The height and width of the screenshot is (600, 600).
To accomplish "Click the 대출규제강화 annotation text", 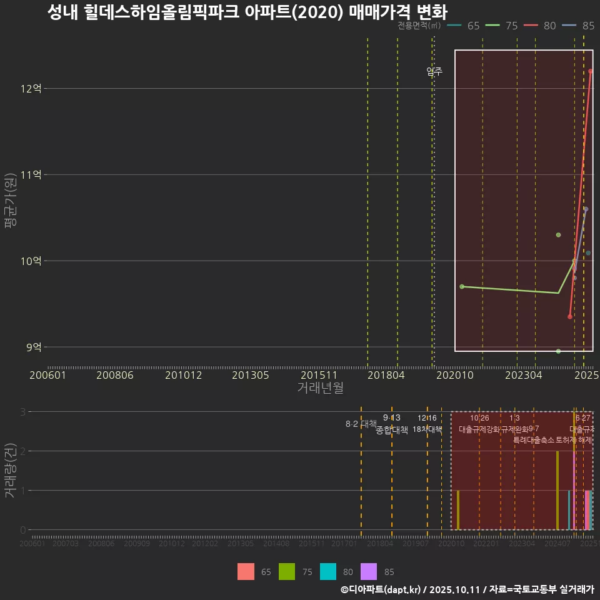I will (x=479, y=429).
